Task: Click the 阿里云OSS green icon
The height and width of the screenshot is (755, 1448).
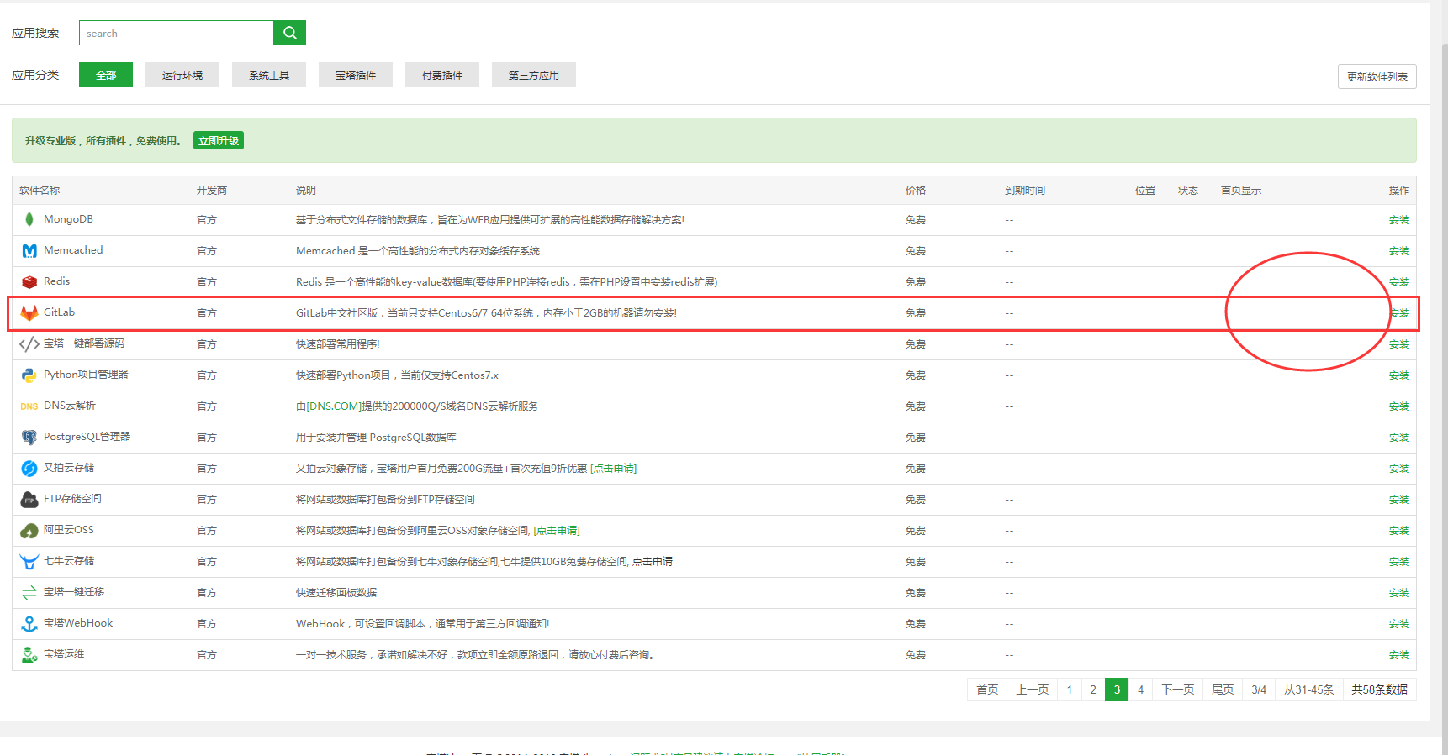Action: (x=29, y=531)
